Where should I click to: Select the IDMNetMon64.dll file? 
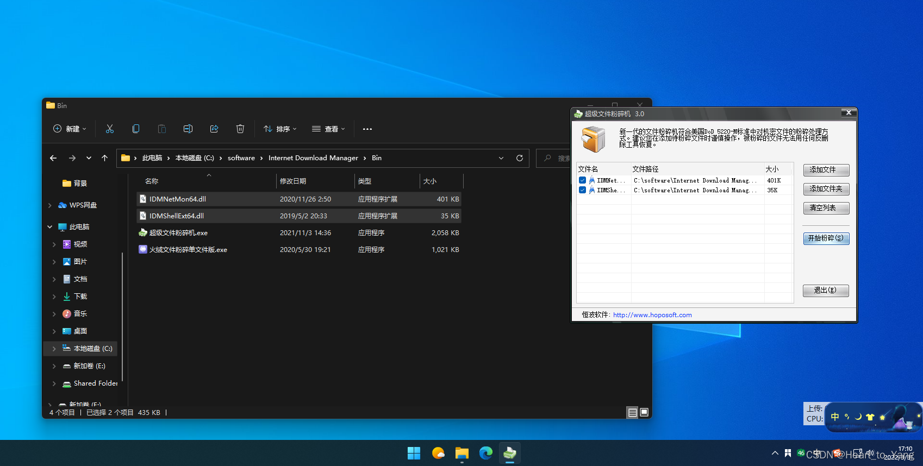[299, 199]
